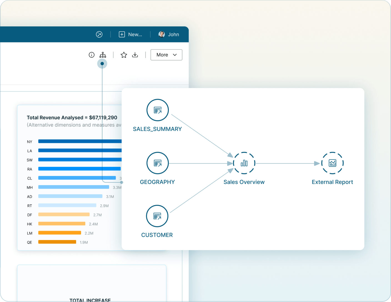391x302 pixels.
Task: Open the External Report node
Action: (x=332, y=163)
